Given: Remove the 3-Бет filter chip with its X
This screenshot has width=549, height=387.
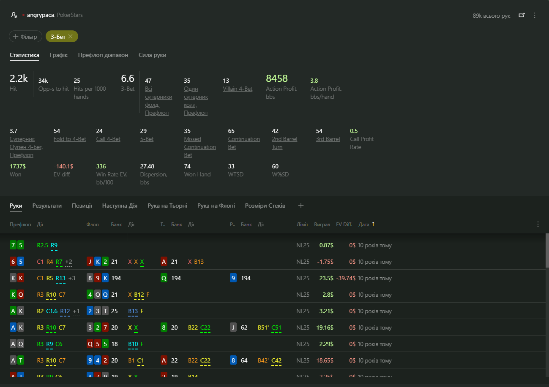Looking at the screenshot, I should click(71, 37).
